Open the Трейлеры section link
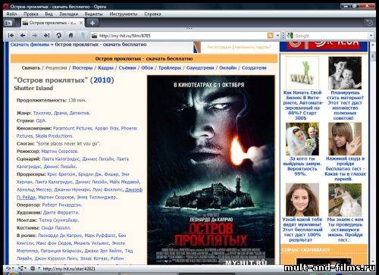This screenshot has width=379, height=275. [170, 67]
